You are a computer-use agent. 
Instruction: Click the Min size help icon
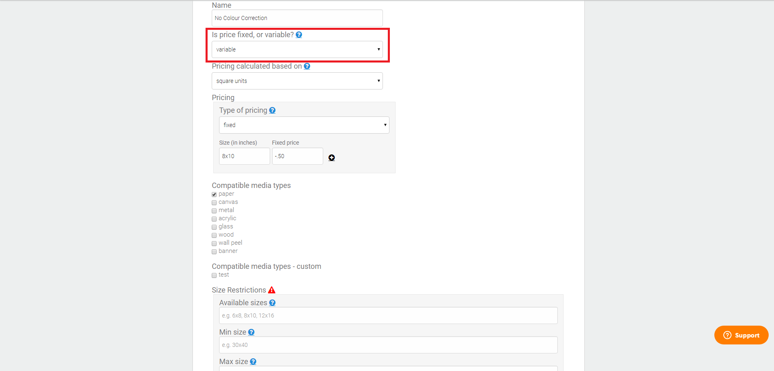tap(251, 332)
